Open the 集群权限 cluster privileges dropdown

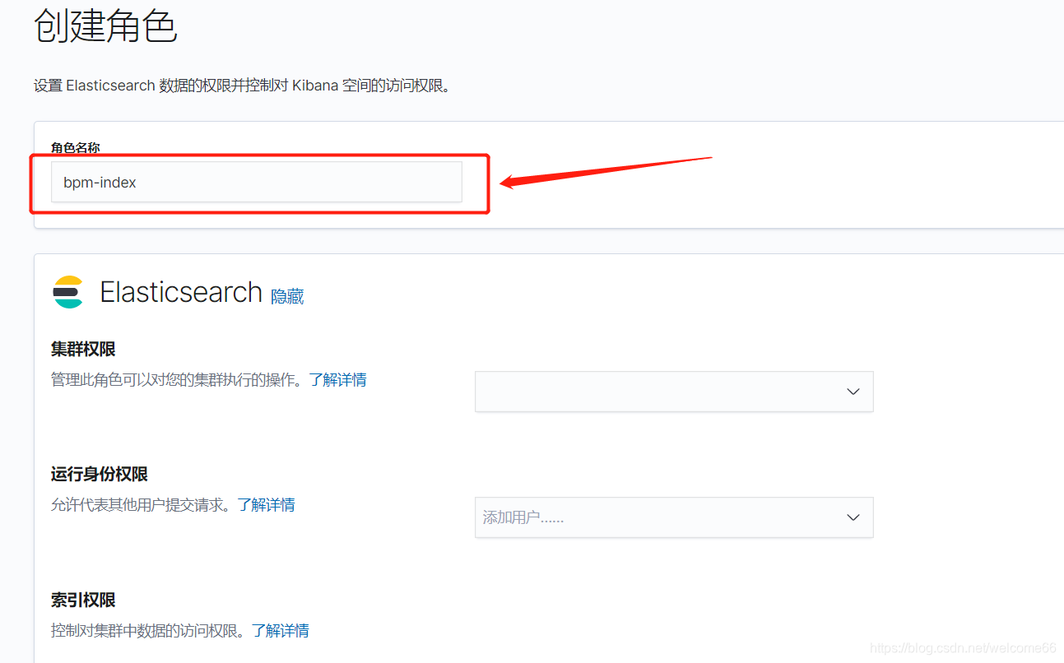click(x=674, y=392)
